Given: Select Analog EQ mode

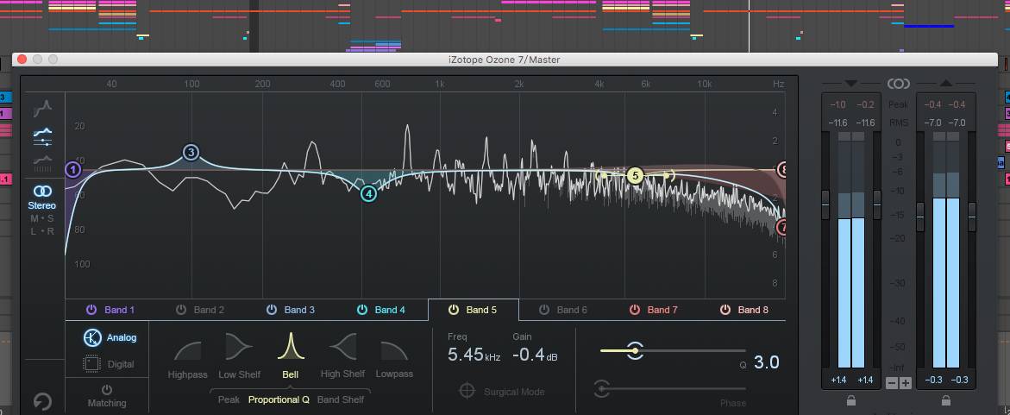Looking at the screenshot, I should point(110,337).
